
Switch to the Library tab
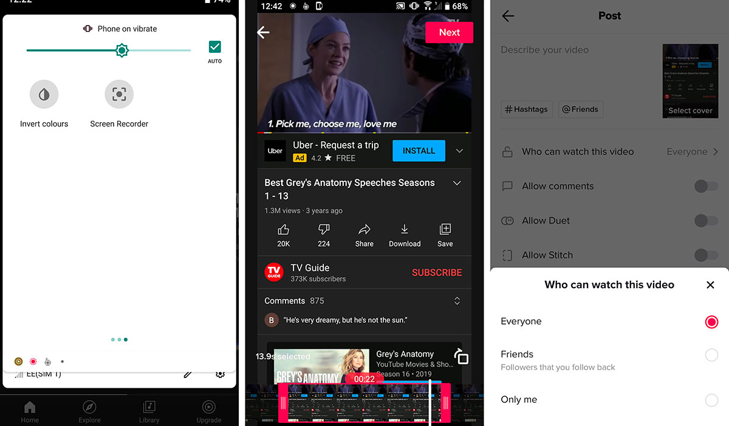click(x=149, y=411)
